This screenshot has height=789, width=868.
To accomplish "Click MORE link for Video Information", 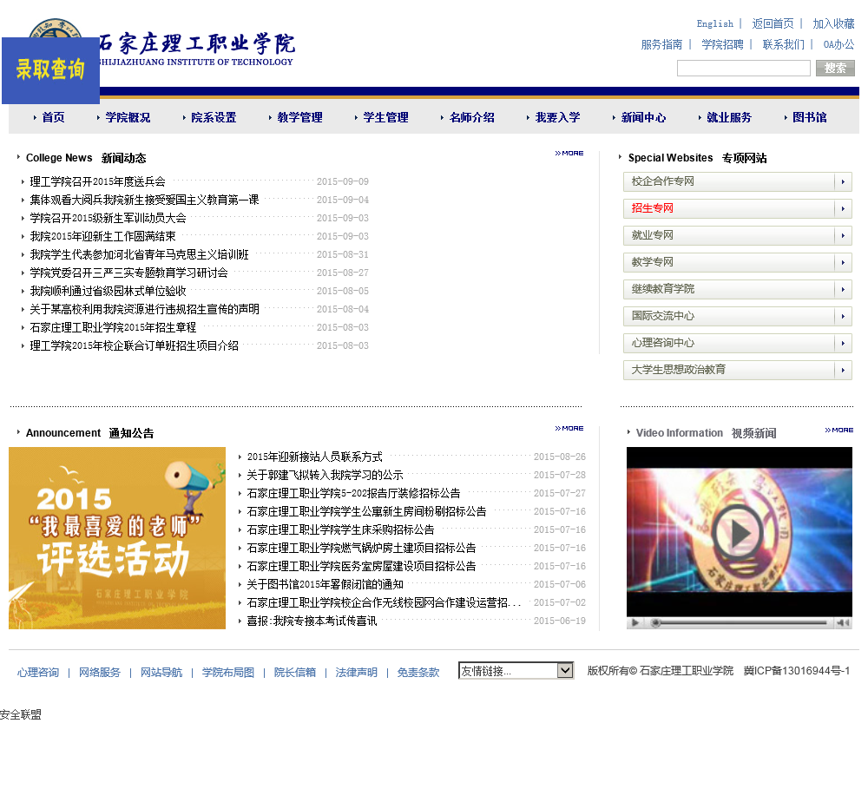I will click(x=839, y=431).
